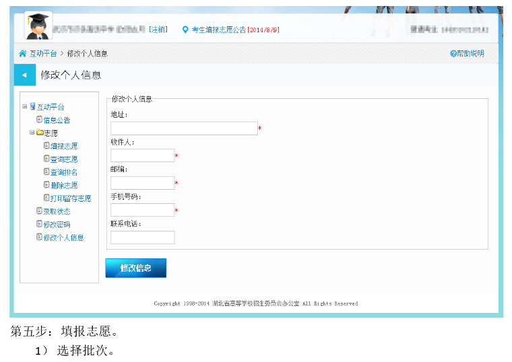Click the page icon beside 信息公告
Viewport: 512px width, 362px height.
[39, 120]
